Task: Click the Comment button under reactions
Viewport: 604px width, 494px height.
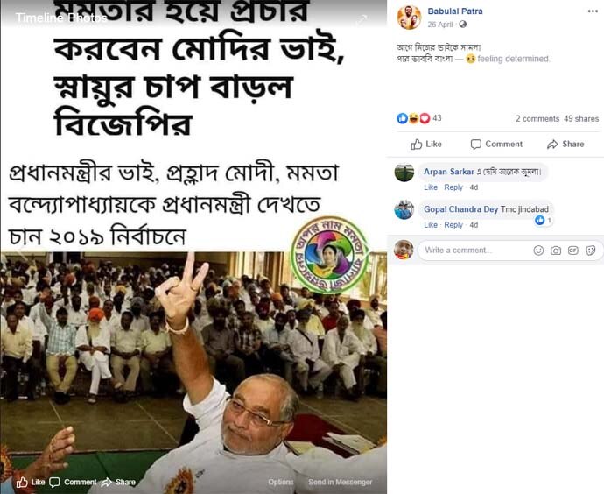Action: (496, 145)
